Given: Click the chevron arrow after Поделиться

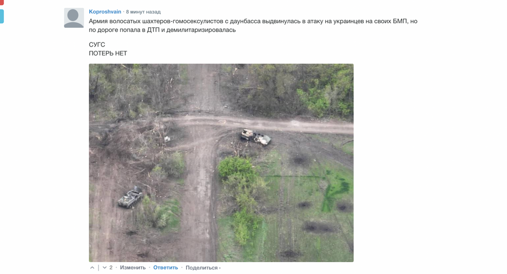Looking at the screenshot, I should pos(220,268).
